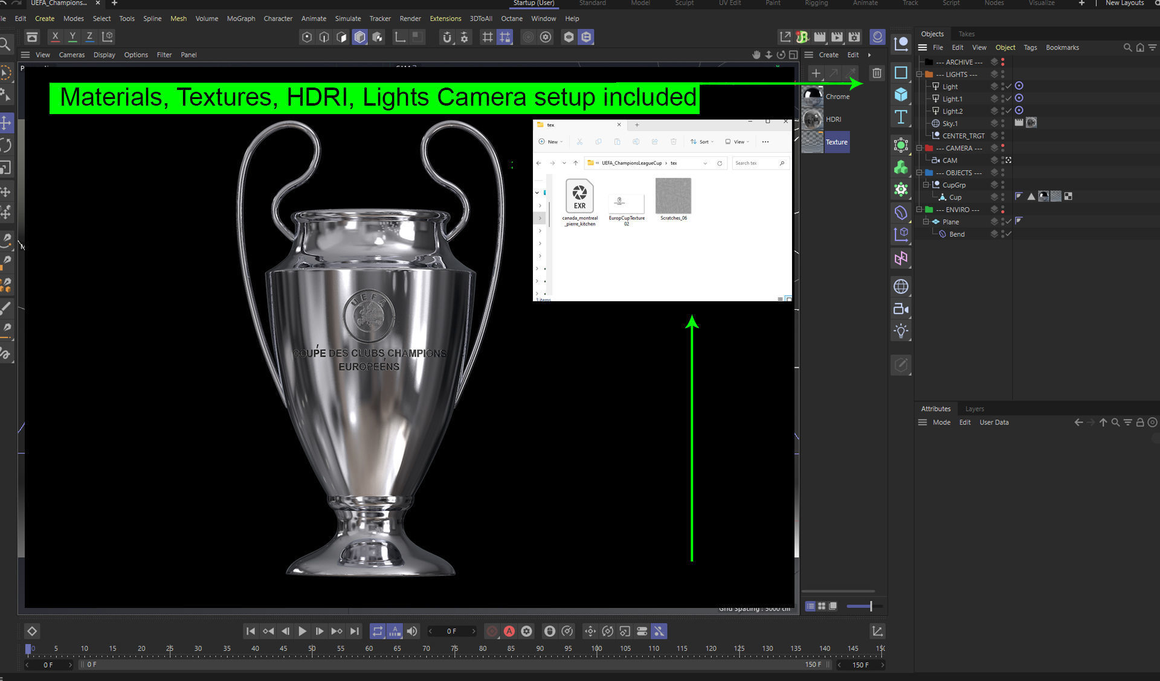Add MoGraph Cloner green cubes icon
The height and width of the screenshot is (681, 1160).
point(901,167)
